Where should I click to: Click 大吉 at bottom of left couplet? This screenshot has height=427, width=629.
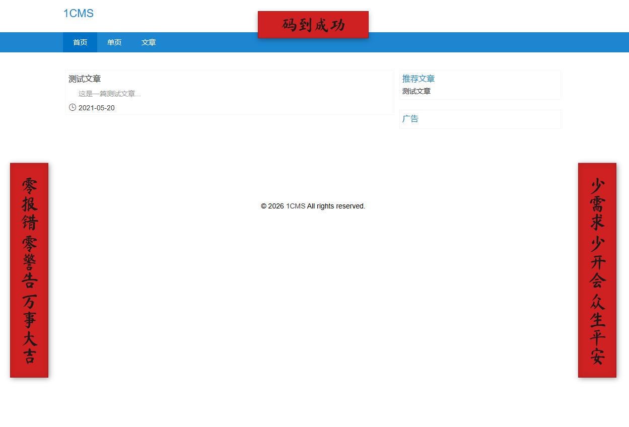tap(29, 347)
